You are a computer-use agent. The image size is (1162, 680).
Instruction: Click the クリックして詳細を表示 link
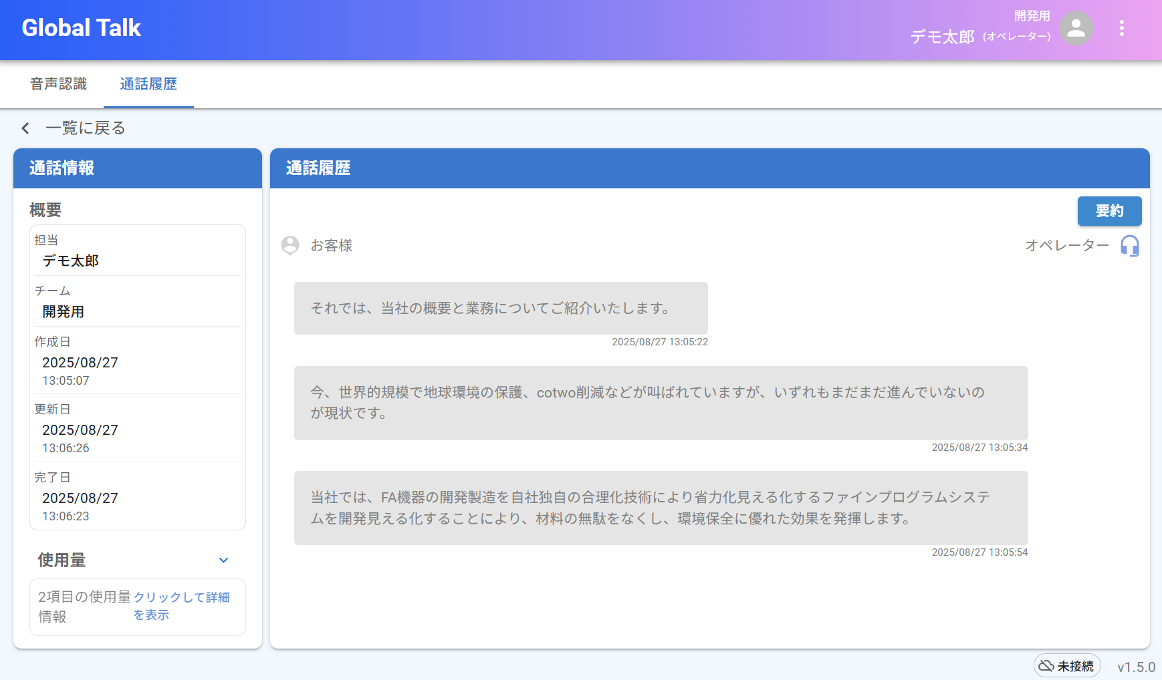pos(181,605)
